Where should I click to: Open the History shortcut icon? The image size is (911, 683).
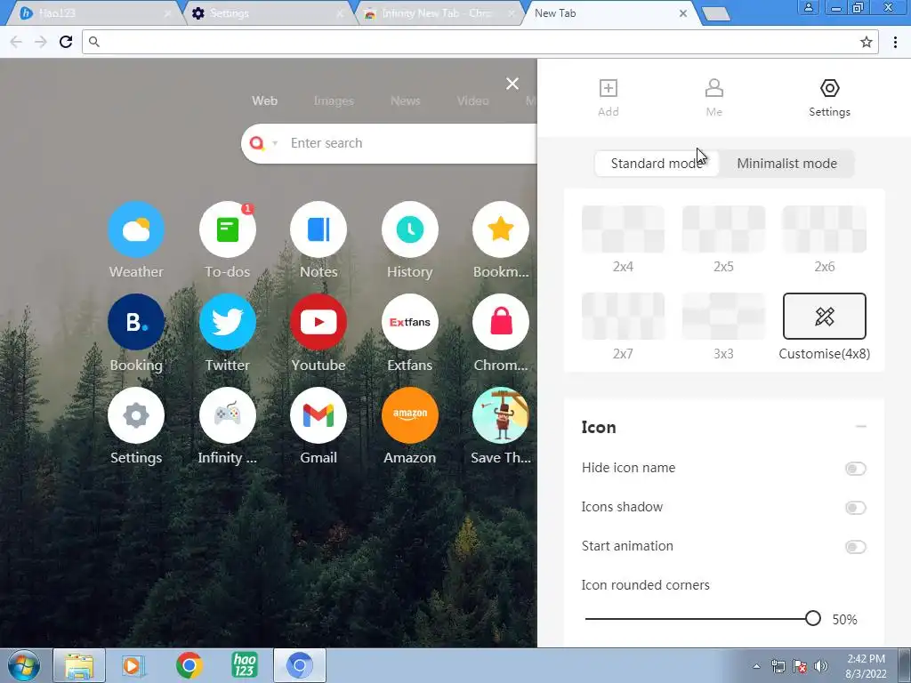409,229
